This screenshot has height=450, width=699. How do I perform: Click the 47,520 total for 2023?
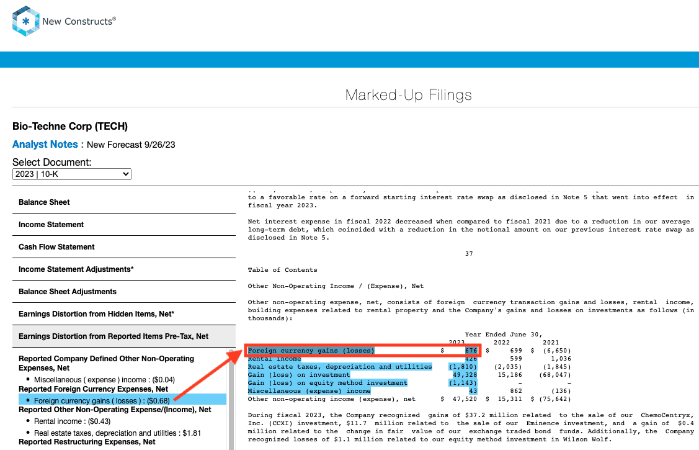[465, 399]
